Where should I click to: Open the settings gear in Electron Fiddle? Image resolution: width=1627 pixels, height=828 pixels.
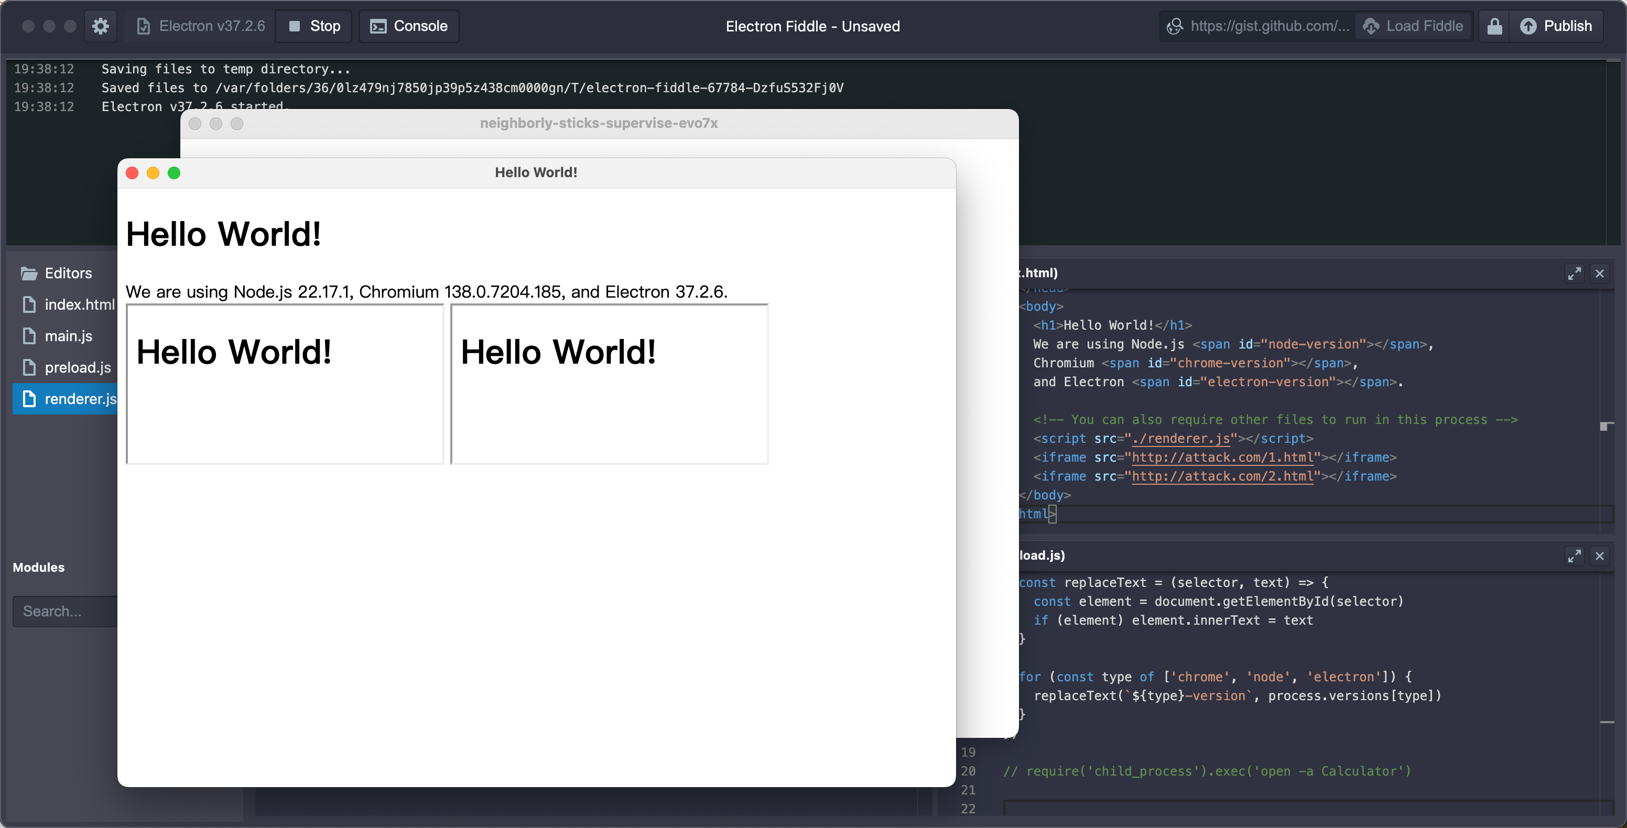pyautogui.click(x=101, y=26)
